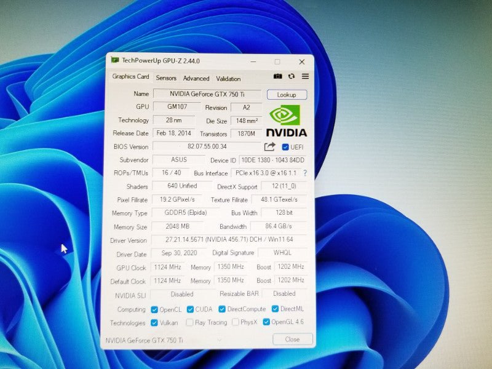Open the hamburger menu icon
Image resolution: width=492 pixels, height=369 pixels.
pyautogui.click(x=305, y=76)
